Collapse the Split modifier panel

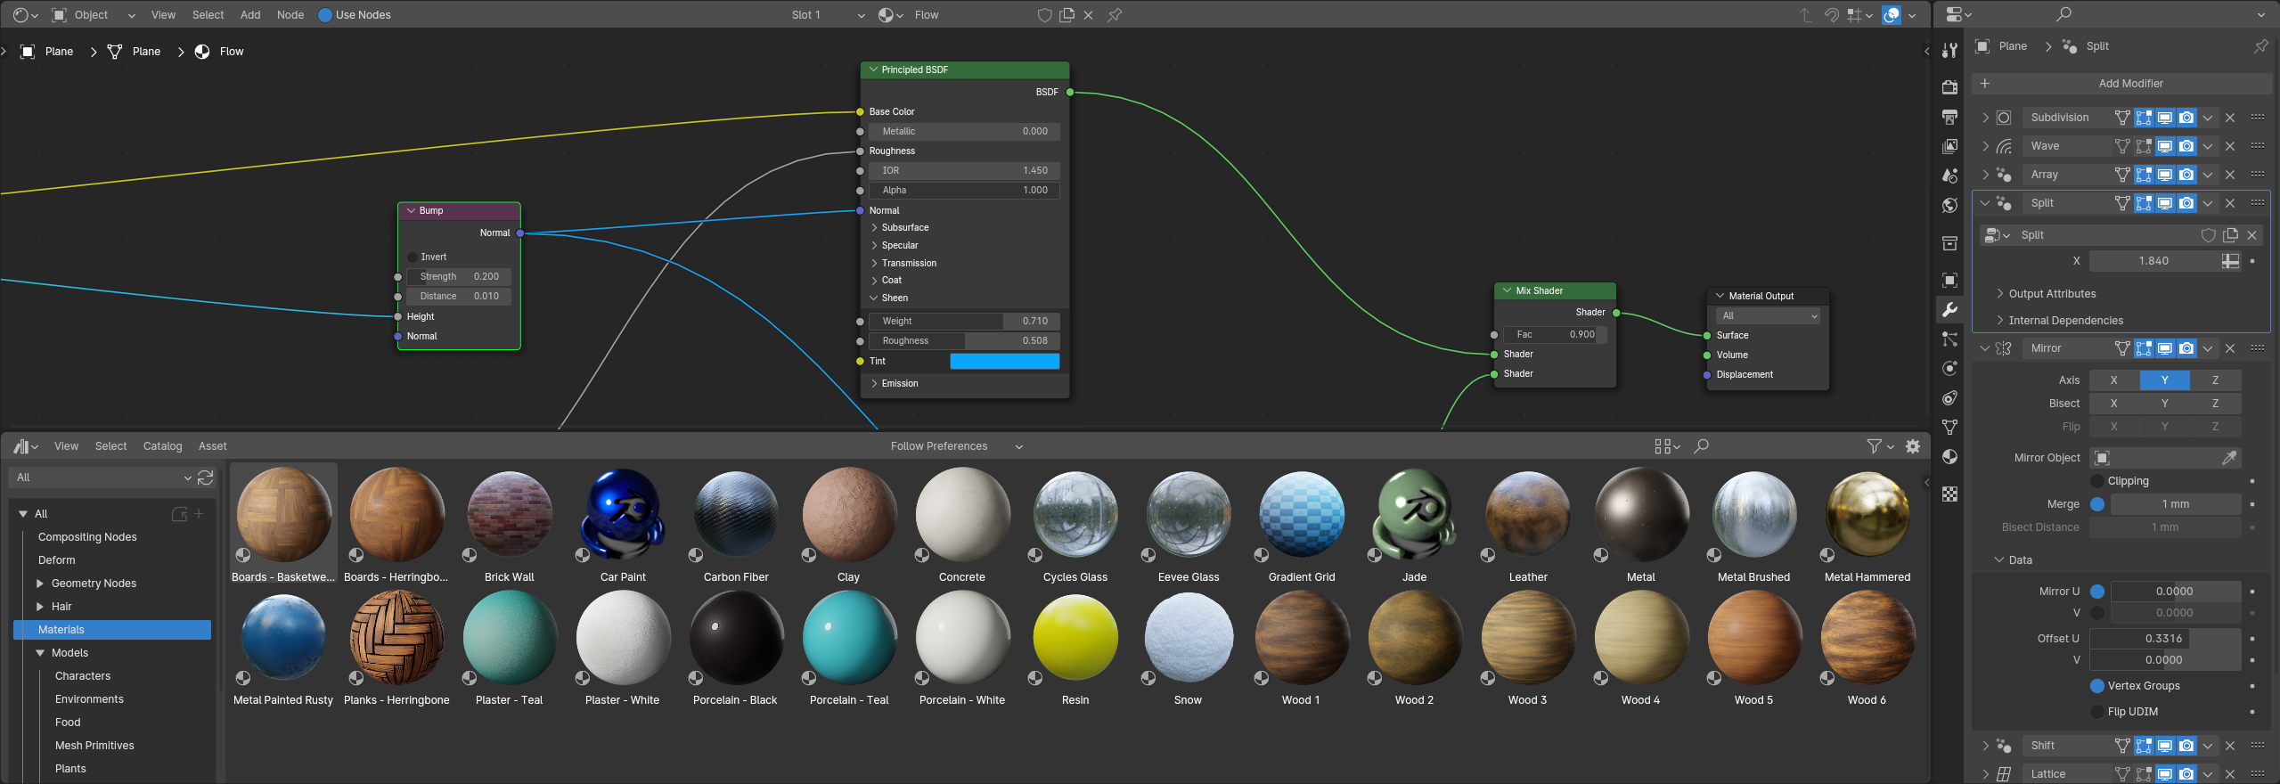coord(1985,203)
